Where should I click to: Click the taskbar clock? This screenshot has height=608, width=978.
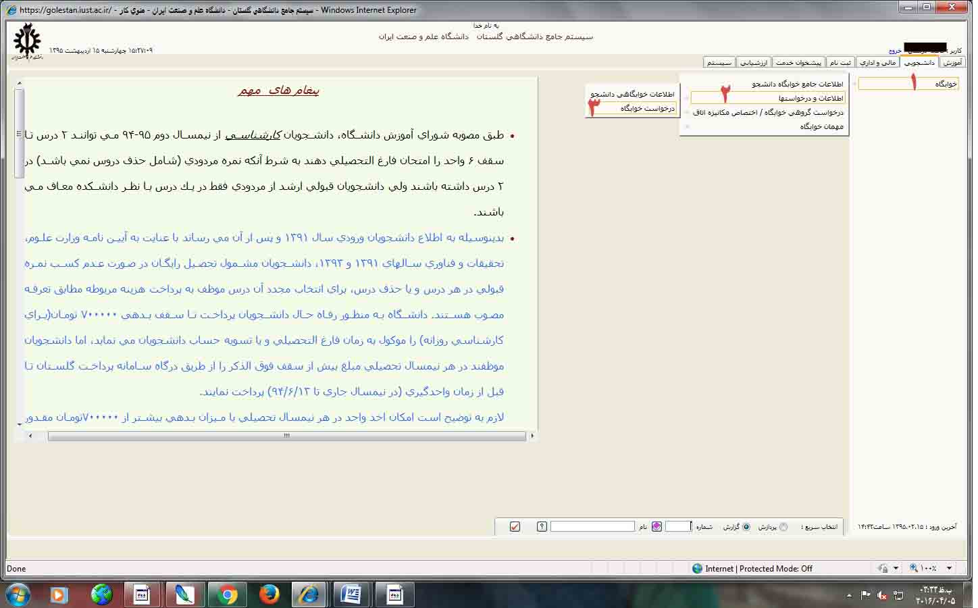pos(936,595)
